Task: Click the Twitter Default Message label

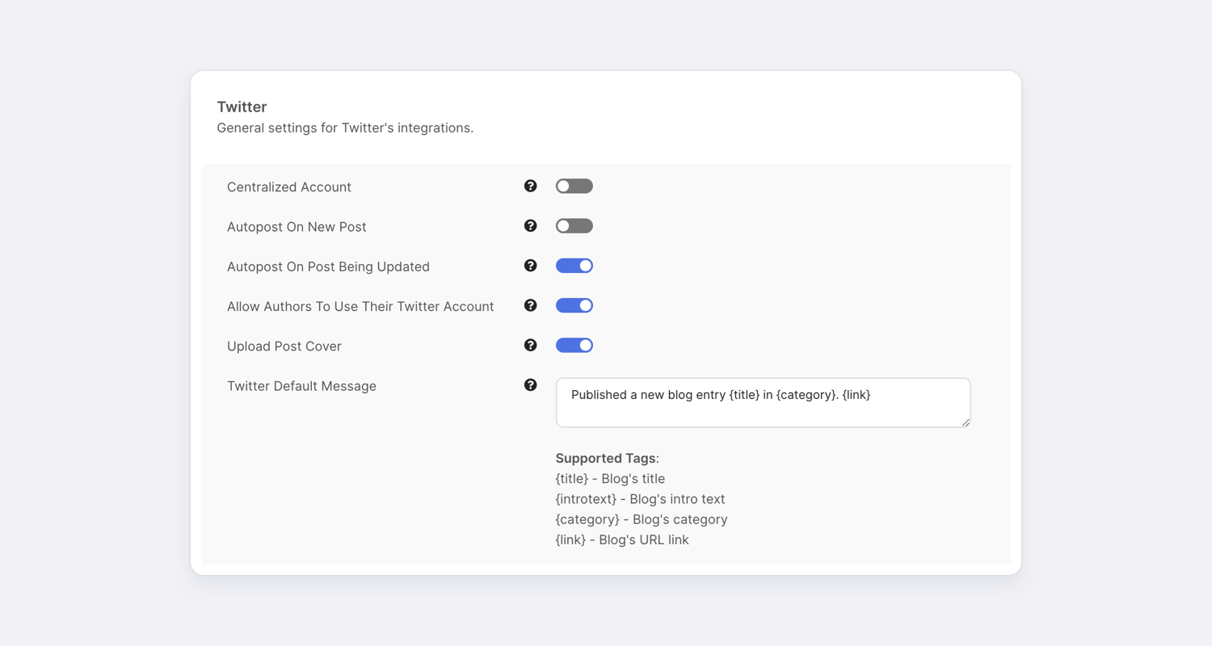Action: point(301,386)
